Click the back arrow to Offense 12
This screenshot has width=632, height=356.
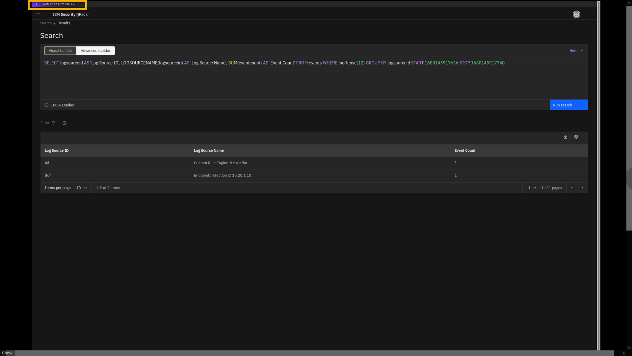tap(38, 4)
